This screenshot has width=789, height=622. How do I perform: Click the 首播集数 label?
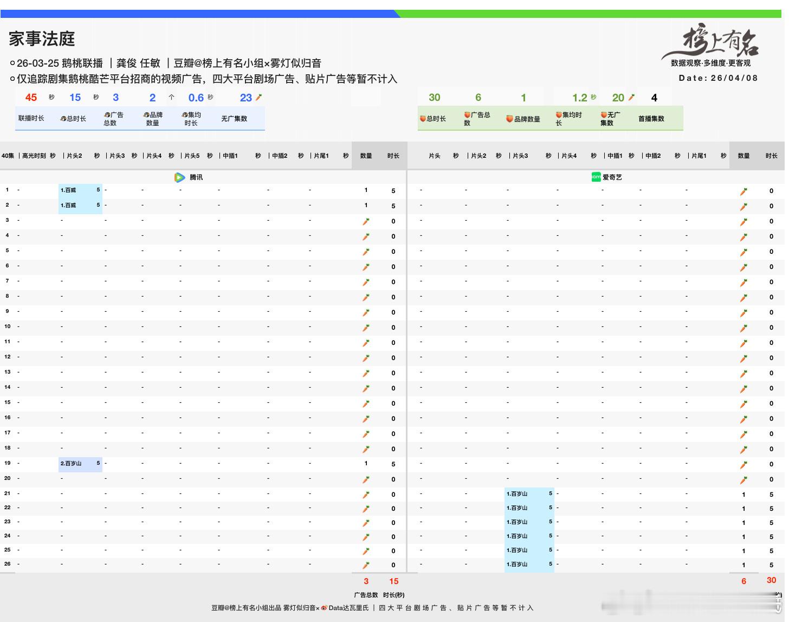tap(651, 119)
